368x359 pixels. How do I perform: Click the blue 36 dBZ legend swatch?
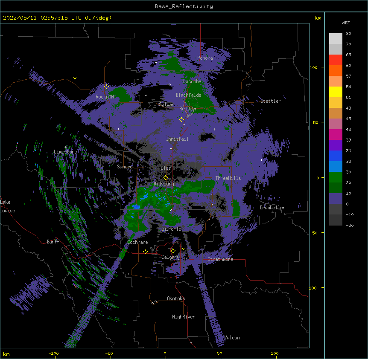pyautogui.click(x=336, y=156)
